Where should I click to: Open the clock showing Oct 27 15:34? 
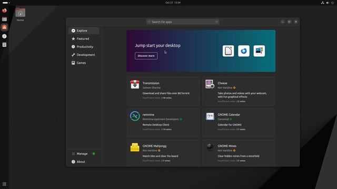[173, 3]
